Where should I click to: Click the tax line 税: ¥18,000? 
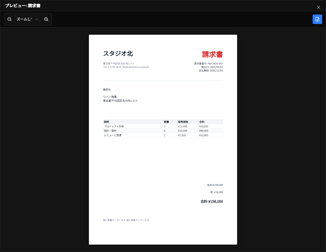coord(216,192)
